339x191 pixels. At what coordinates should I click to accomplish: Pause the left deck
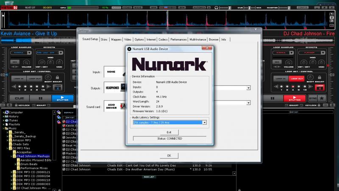40,98
